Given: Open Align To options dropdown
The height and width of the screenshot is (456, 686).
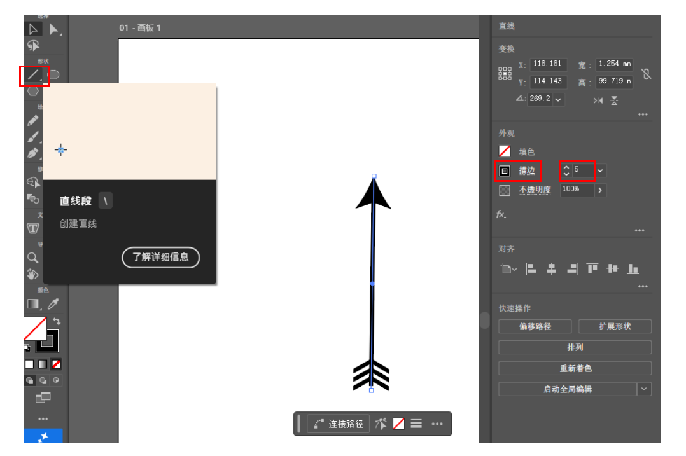Looking at the screenshot, I should click(x=508, y=269).
